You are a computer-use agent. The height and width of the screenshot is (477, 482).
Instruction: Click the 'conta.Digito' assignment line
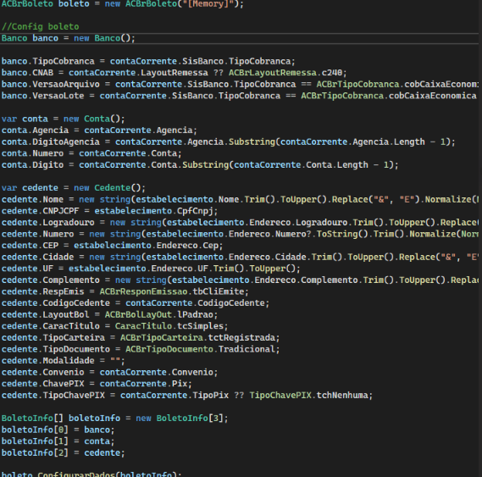coord(200,165)
